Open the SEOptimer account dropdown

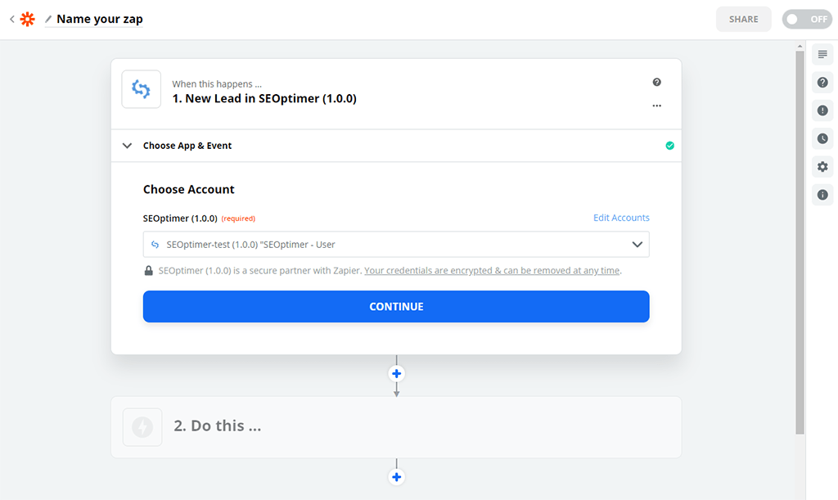tap(396, 245)
